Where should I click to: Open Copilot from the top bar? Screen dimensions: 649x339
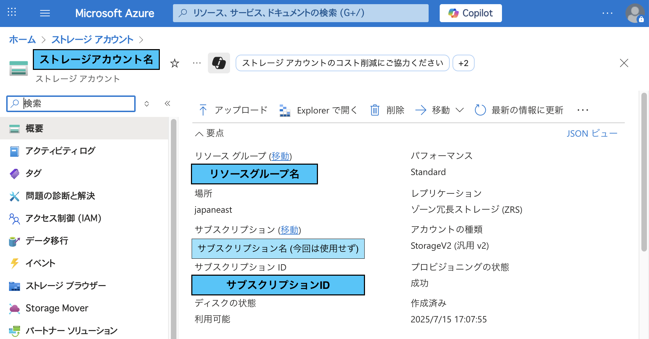point(470,13)
